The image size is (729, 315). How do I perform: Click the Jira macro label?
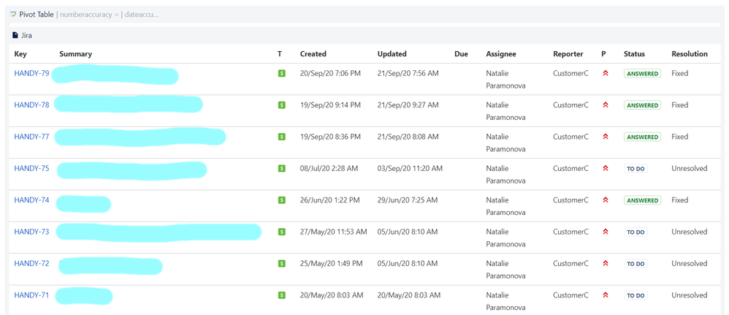coord(26,35)
